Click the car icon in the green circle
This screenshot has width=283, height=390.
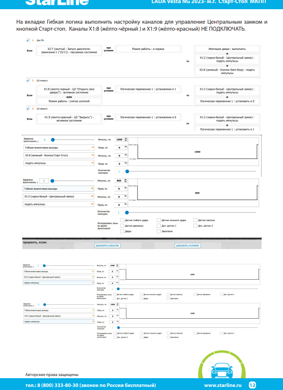pos(222,369)
